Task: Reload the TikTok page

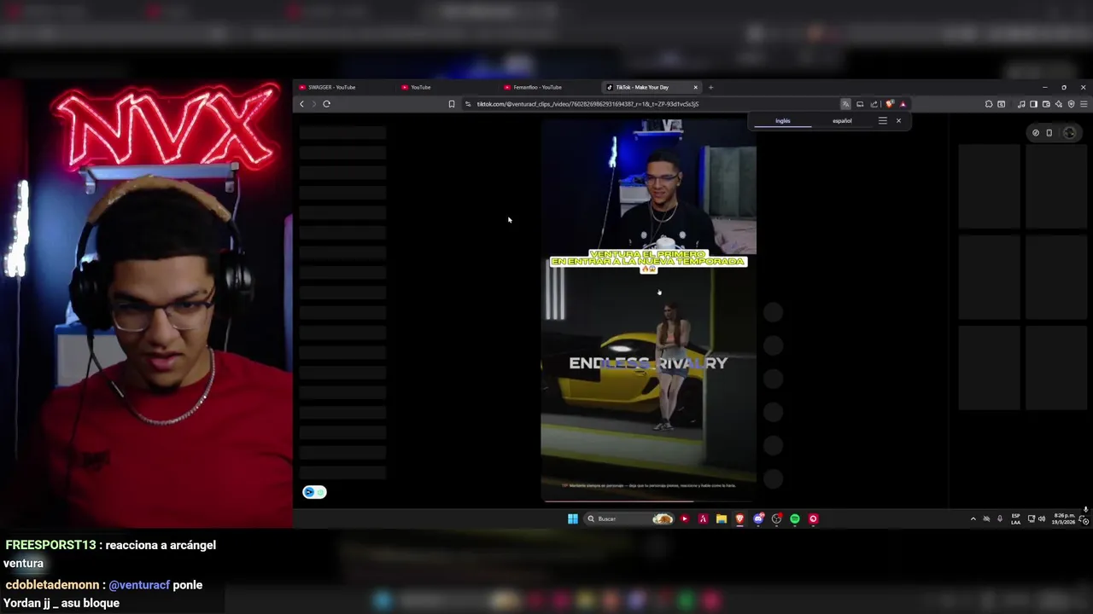Action: [326, 104]
